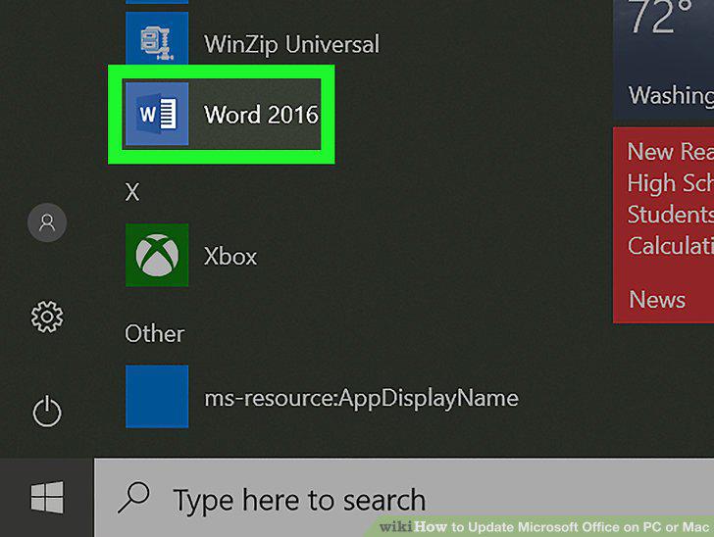Click the Word 2016 app name
The height and width of the screenshot is (537, 714).
coord(261,115)
